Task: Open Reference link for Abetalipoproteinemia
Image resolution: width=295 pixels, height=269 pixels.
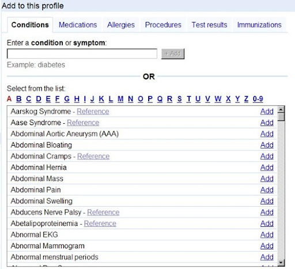Action: pos(100,223)
